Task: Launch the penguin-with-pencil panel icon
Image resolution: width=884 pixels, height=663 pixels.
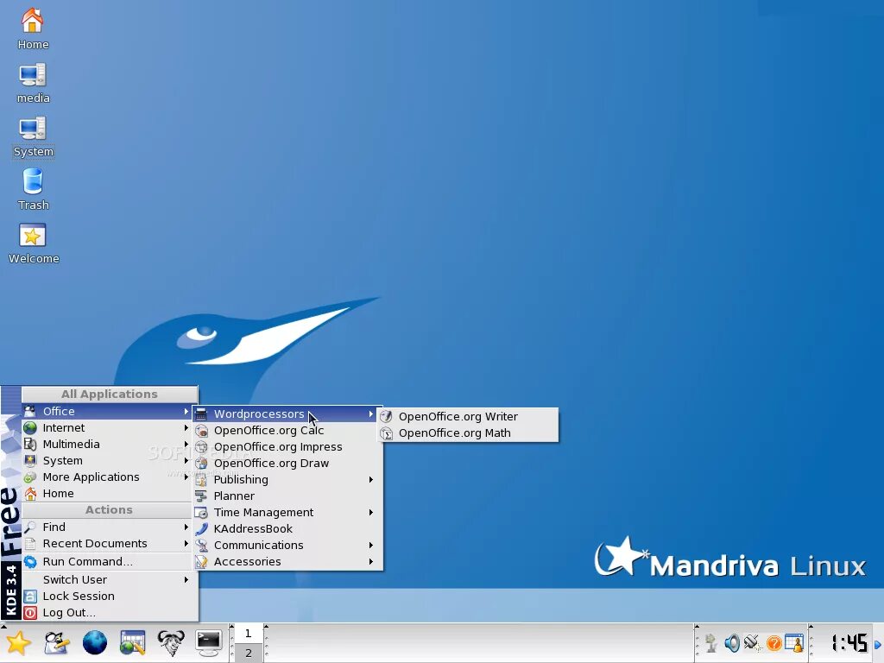Action: [56, 642]
